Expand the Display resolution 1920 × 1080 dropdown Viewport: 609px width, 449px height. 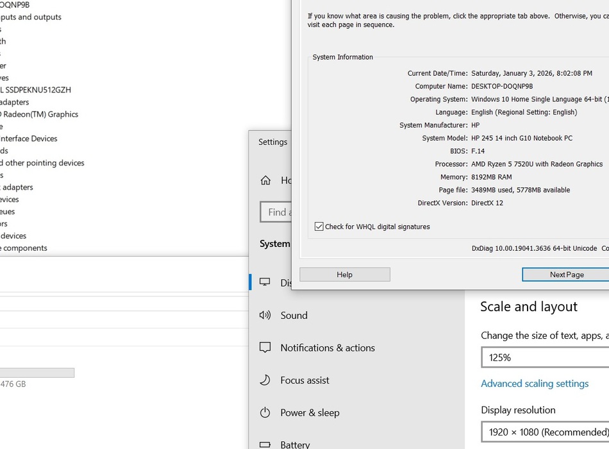[545, 432]
